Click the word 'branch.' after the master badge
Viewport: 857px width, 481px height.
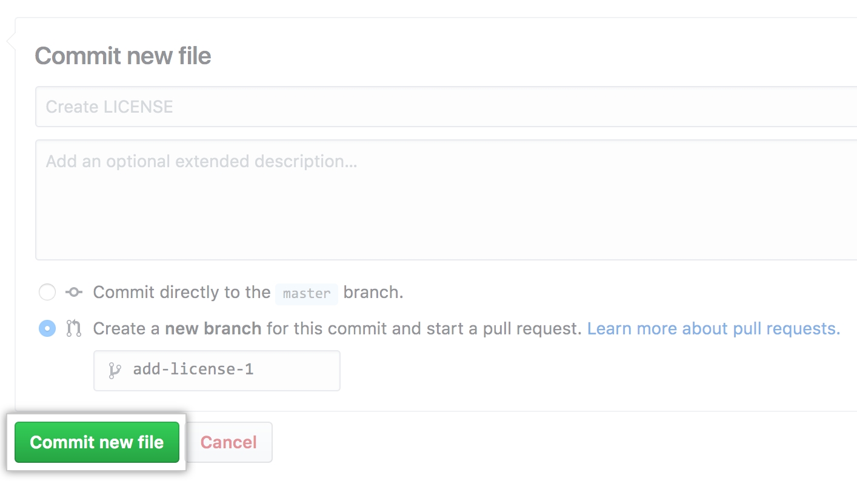(x=373, y=293)
